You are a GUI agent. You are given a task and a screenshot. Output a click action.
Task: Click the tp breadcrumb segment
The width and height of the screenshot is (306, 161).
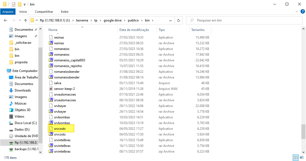(x=96, y=20)
